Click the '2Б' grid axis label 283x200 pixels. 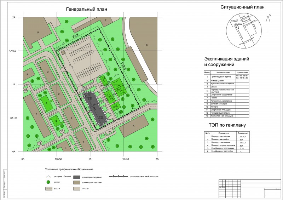(157, 159)
